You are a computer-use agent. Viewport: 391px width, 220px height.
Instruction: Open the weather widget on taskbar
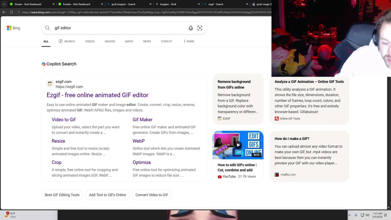point(10,215)
